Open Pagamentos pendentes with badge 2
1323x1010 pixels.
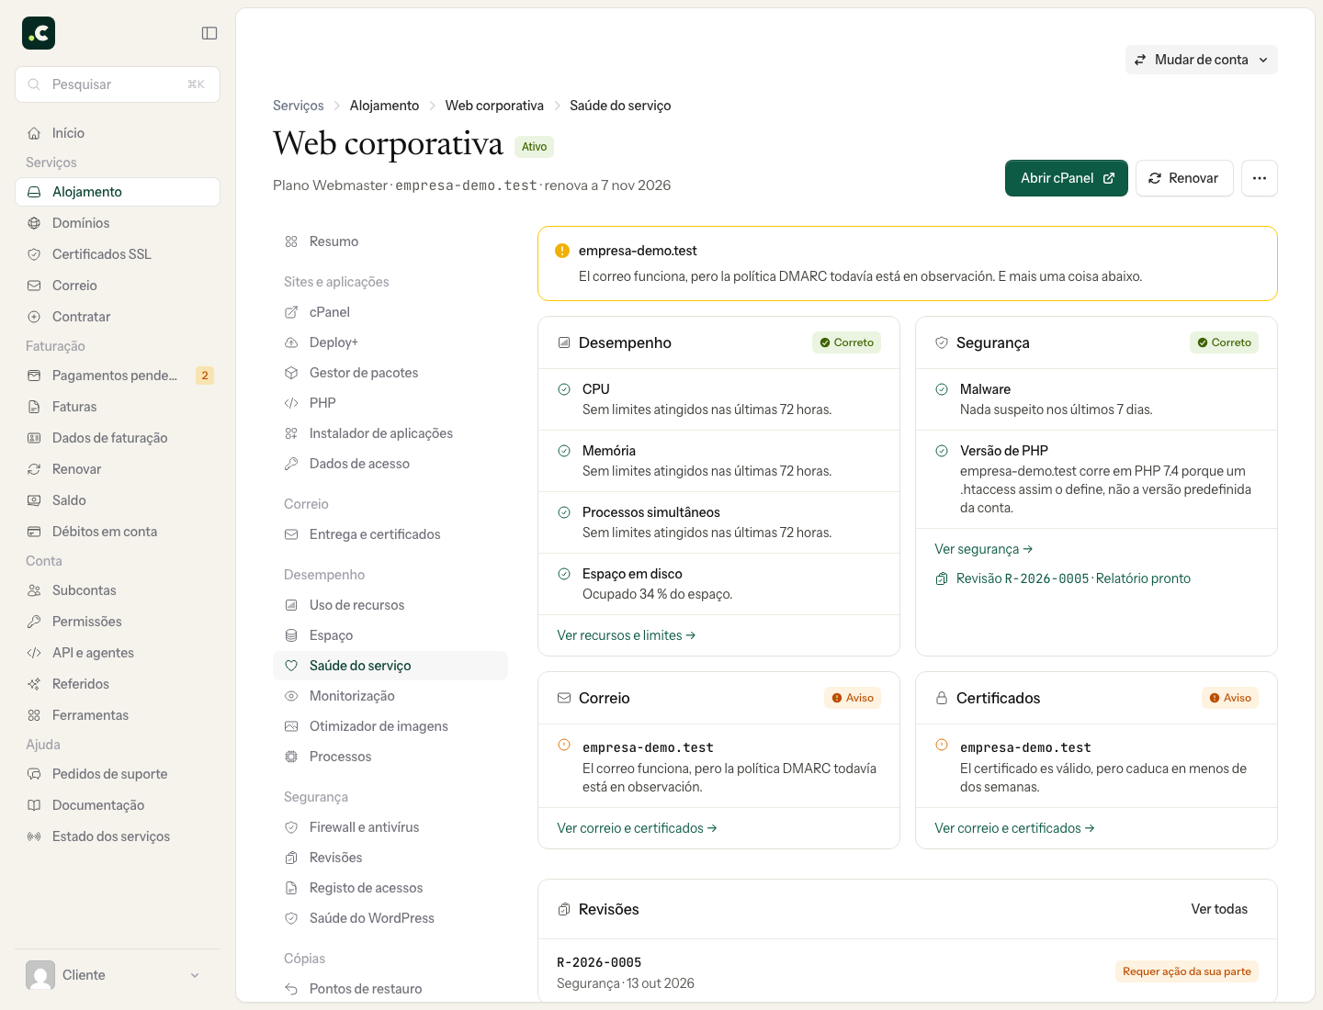tap(118, 376)
